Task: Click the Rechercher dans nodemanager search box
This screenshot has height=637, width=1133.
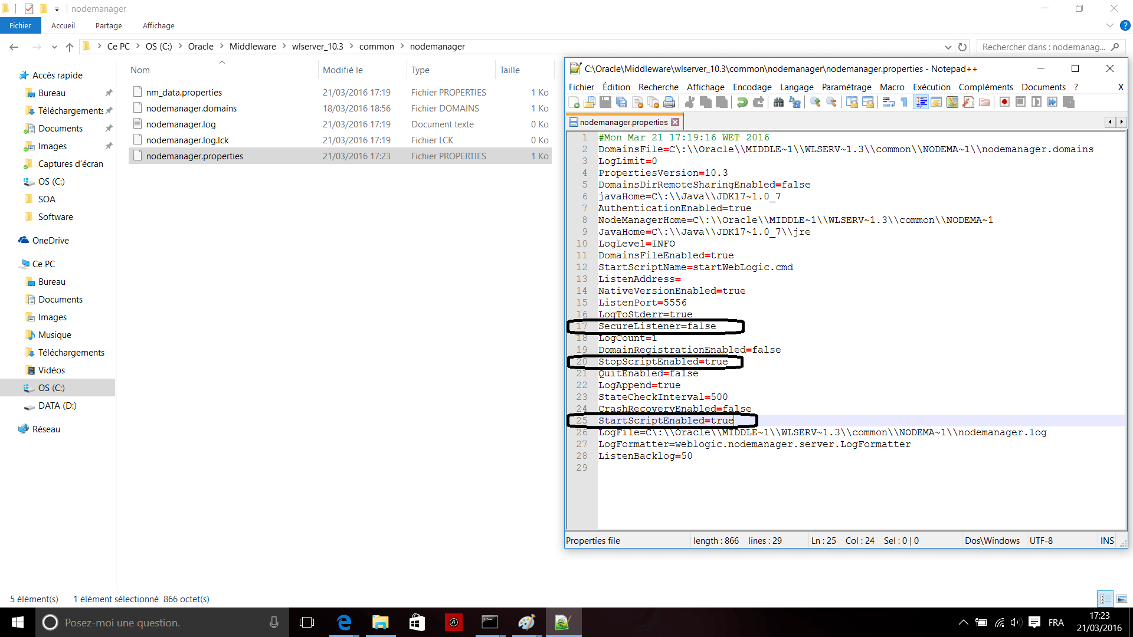Action: click(1043, 47)
